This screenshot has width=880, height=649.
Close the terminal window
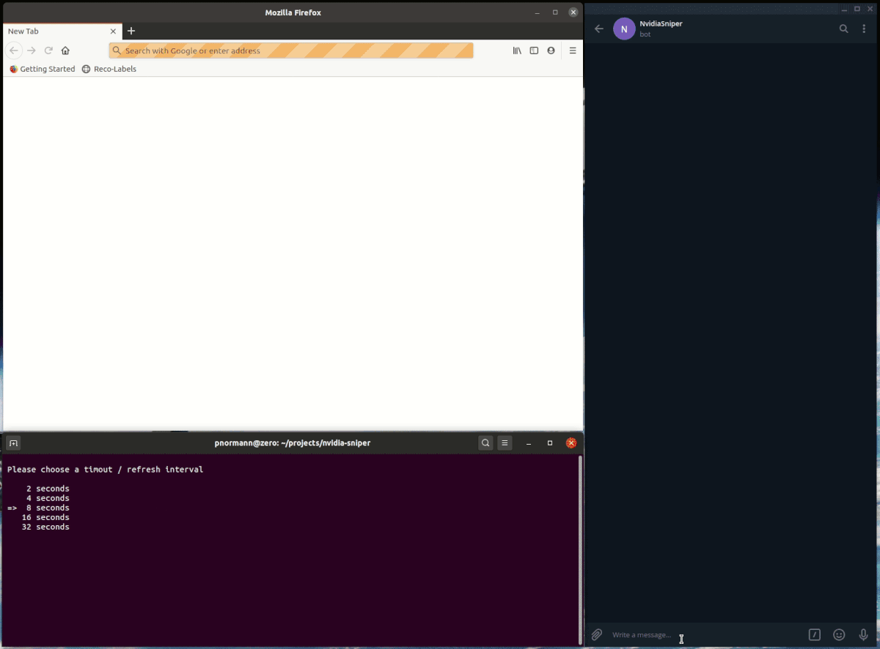(x=571, y=443)
